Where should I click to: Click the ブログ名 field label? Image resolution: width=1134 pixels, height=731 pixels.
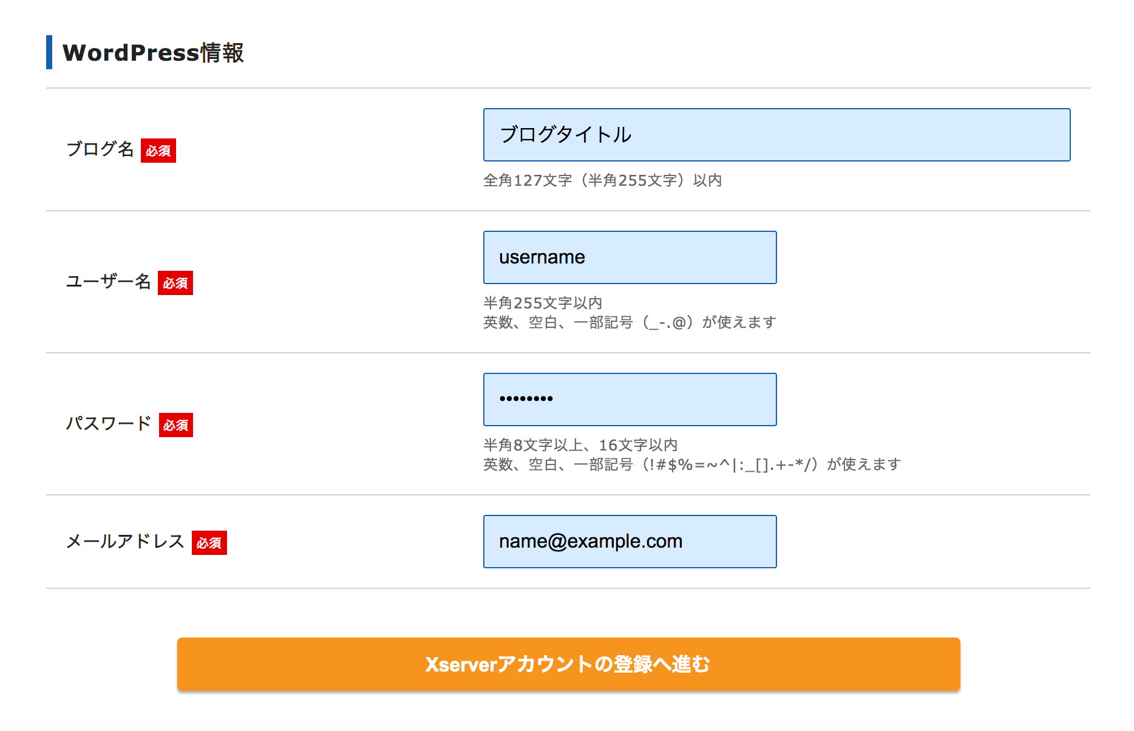tap(100, 149)
